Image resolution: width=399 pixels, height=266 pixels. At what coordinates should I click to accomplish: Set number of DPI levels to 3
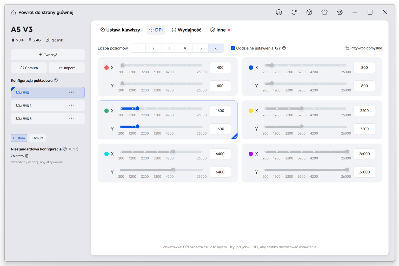coord(169,48)
